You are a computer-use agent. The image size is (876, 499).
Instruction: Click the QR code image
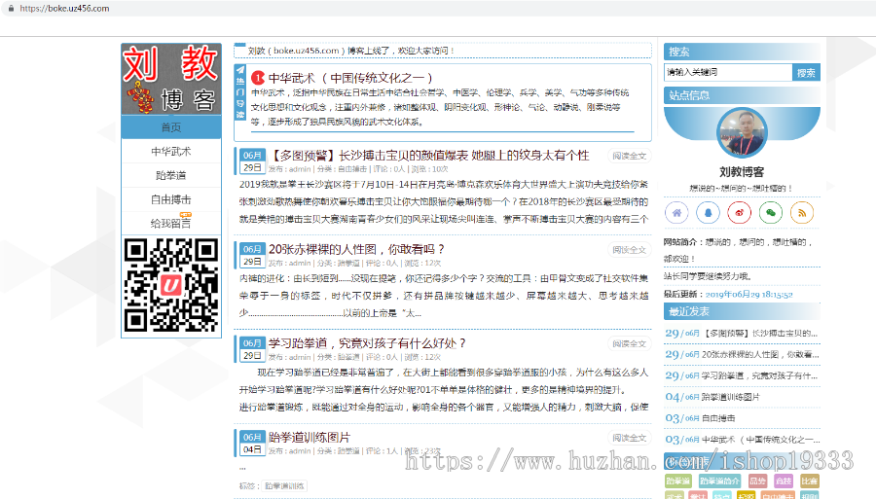tap(171, 285)
